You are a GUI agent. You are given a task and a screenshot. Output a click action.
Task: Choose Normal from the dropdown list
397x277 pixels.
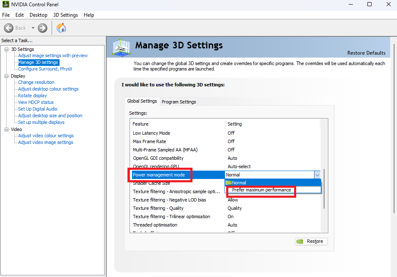273,183
